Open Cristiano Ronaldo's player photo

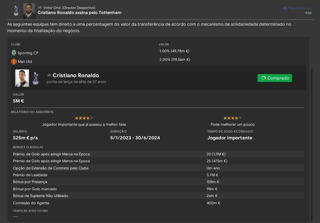[x=22, y=78]
